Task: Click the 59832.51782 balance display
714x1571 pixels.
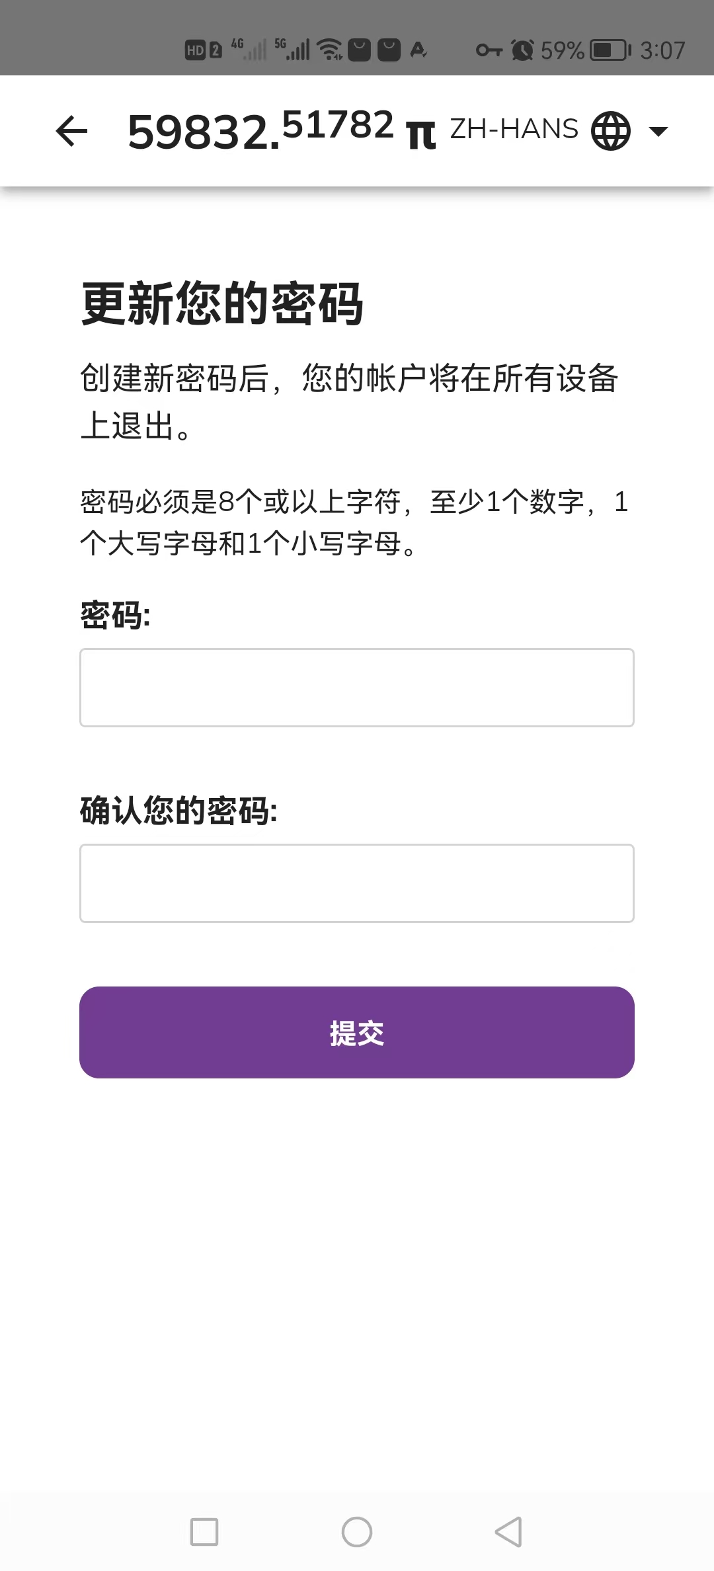Action: 260,130
